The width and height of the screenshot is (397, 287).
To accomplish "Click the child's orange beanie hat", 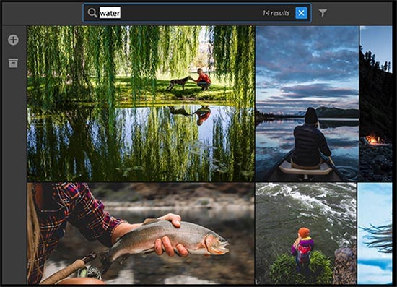I will (x=304, y=232).
